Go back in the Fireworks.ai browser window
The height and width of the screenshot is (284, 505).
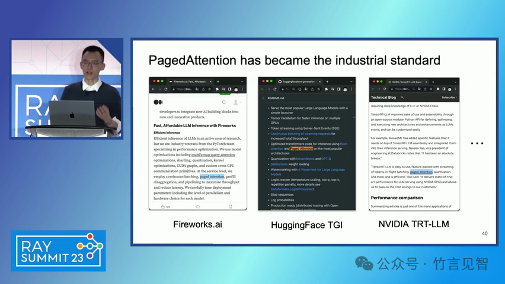pyautogui.click(x=154, y=89)
